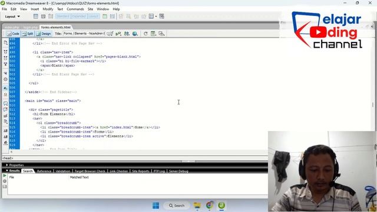The width and height of the screenshot is (377, 212).
Task: Open the Edit menu
Action: click(x=14, y=9)
